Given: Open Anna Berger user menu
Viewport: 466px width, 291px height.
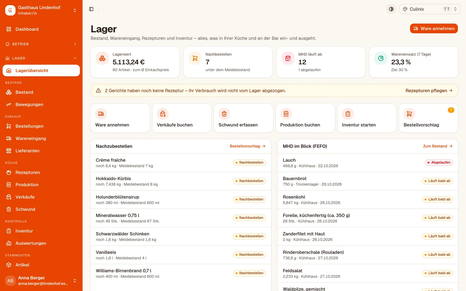Looking at the screenshot, I should (x=41, y=281).
